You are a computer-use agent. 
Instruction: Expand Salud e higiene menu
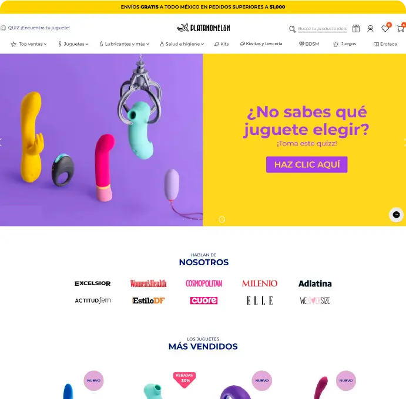[182, 44]
